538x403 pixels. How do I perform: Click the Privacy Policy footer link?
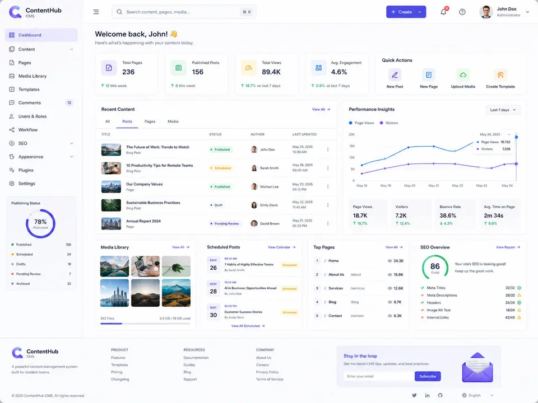267,372
